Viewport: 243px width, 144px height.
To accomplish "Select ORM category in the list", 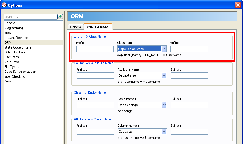I will tap(33, 42).
